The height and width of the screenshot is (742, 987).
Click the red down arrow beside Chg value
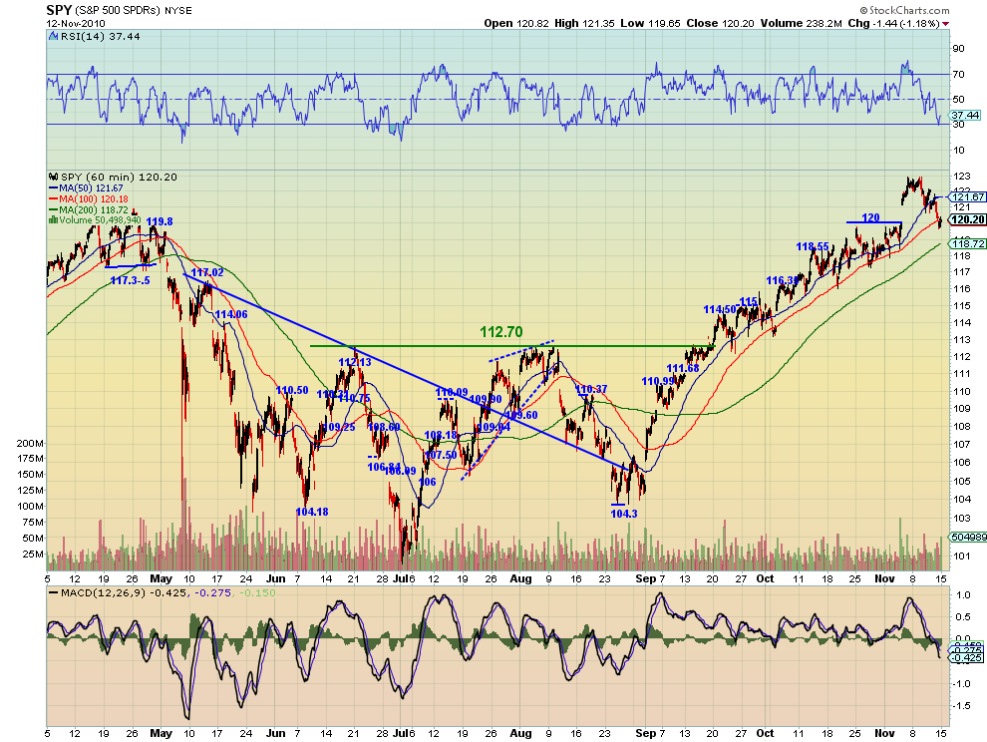[x=946, y=24]
